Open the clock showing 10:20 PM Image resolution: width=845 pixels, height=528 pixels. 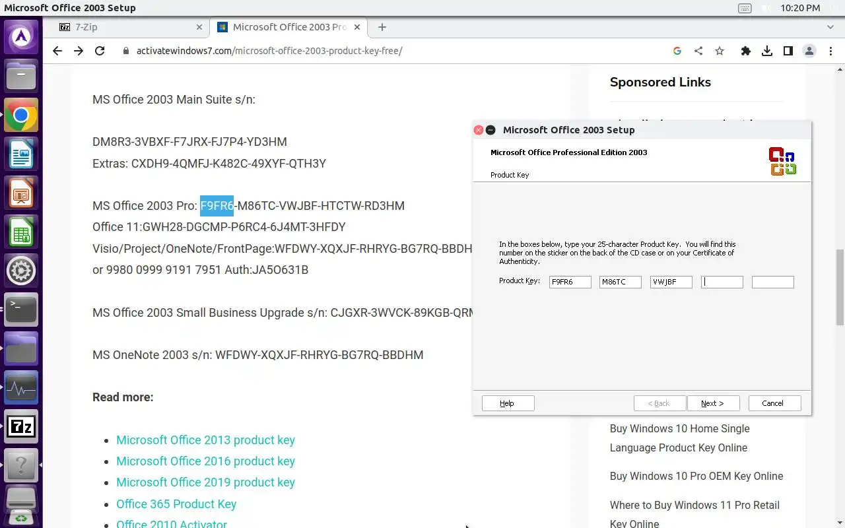pyautogui.click(x=800, y=8)
